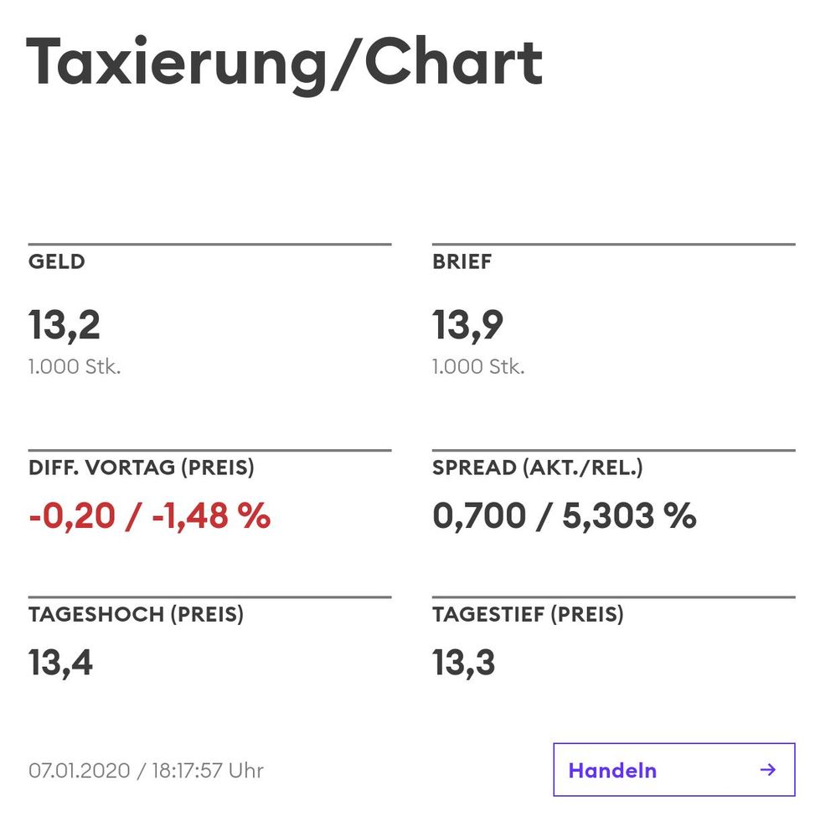Click the 1.000 Stk. volume under Geld
The width and height of the screenshot is (815, 837).
coord(75,367)
